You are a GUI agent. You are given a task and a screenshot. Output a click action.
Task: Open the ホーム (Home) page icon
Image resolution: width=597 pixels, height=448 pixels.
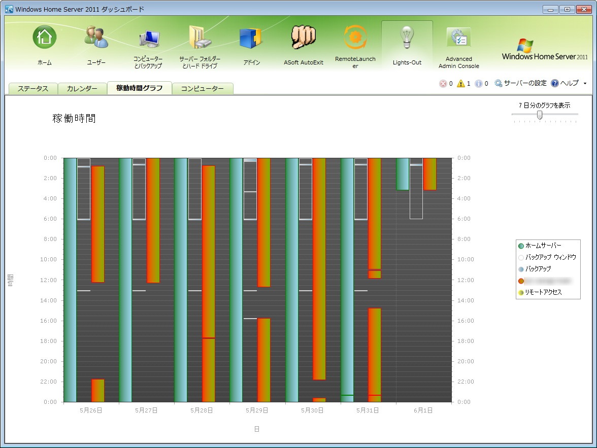(45, 37)
